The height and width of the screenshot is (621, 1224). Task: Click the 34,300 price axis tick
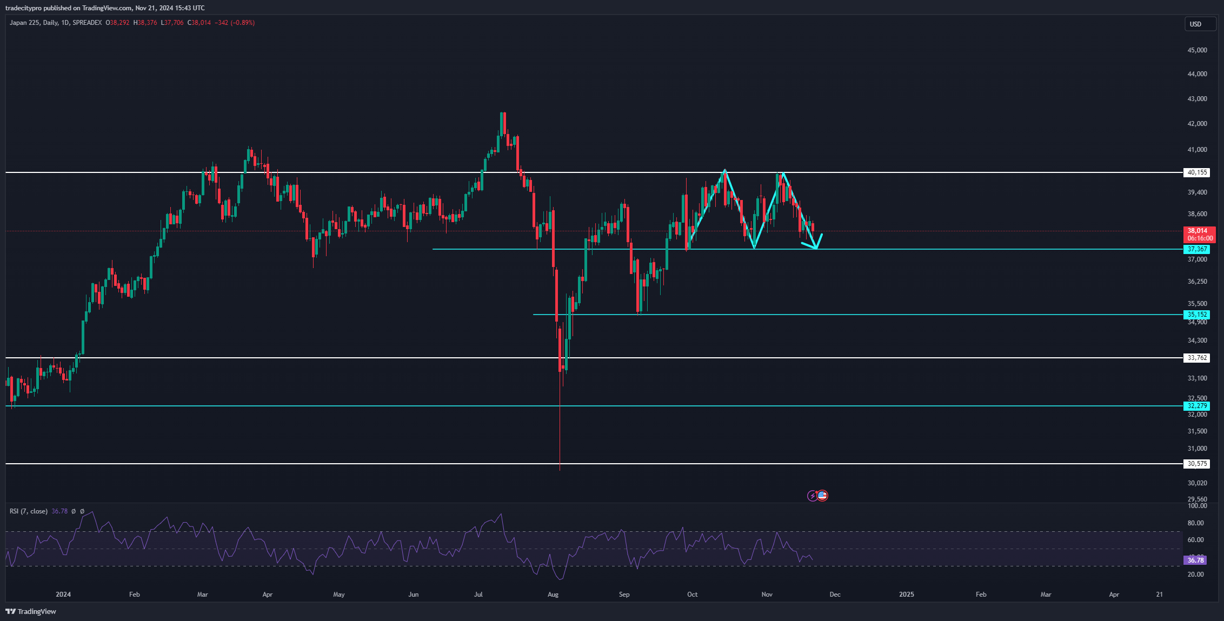click(1197, 340)
